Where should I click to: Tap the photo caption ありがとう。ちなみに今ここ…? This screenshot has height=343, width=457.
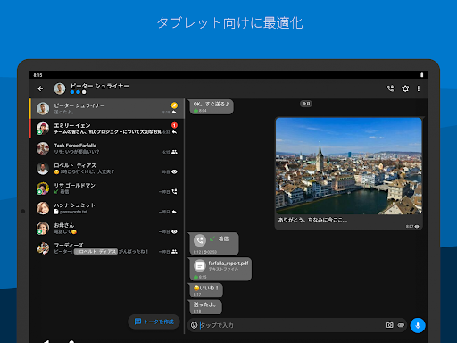click(x=312, y=220)
